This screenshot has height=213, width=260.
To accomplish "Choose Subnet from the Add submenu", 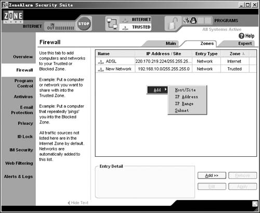I will pos(182,110).
